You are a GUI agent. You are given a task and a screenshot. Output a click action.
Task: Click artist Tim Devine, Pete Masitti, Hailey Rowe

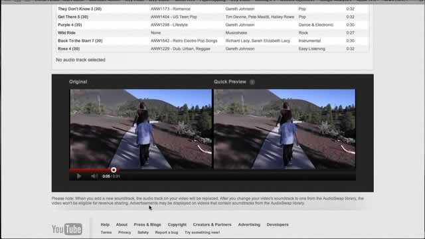(260, 17)
